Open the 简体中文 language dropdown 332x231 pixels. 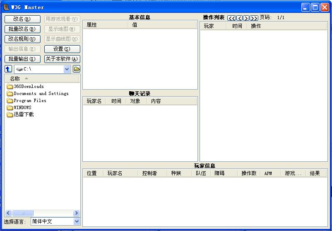[77, 221]
